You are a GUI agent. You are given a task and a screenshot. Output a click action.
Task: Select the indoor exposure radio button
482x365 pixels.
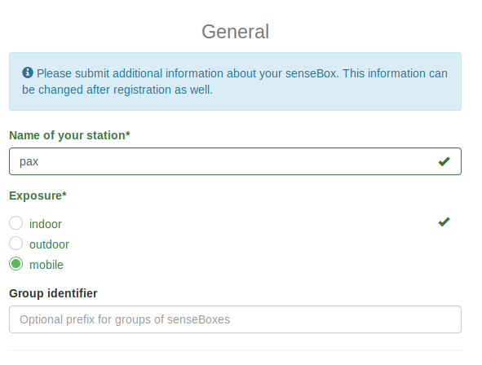pyautogui.click(x=16, y=223)
